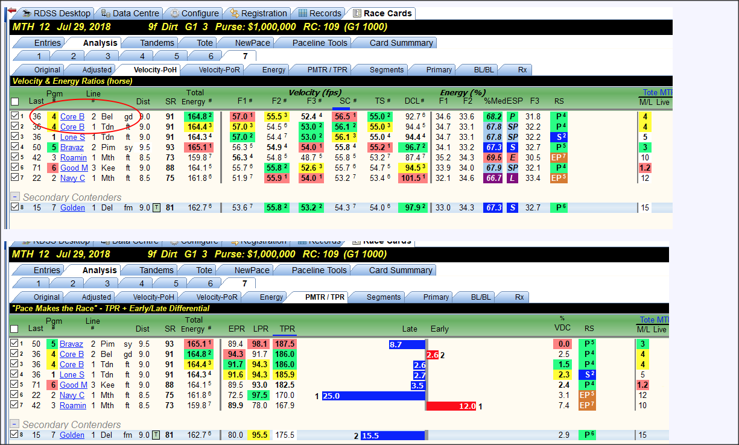
Task: Select race 3 tab above Pace Makes the Race view
Action: 107,283
